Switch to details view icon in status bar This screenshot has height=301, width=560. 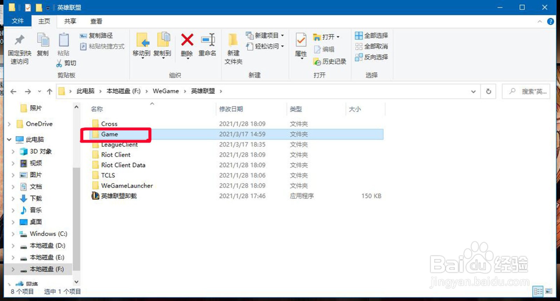(538, 291)
